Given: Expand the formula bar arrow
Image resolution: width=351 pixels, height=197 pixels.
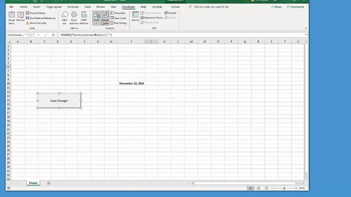Looking at the screenshot, I should pyautogui.click(x=306, y=35).
